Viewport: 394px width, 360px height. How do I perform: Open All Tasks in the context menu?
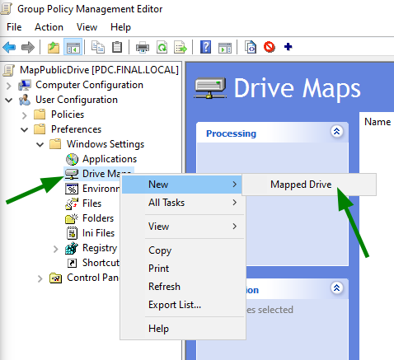[182, 203]
